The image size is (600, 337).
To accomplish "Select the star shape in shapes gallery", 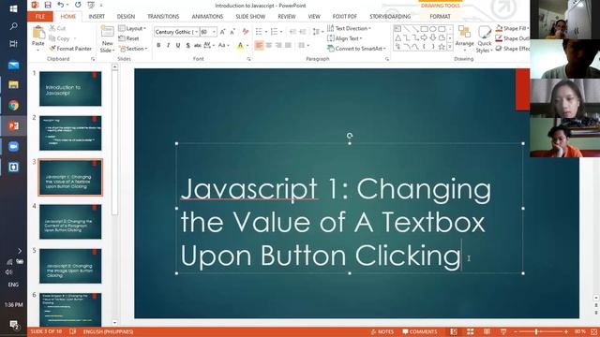I will click(x=442, y=47).
